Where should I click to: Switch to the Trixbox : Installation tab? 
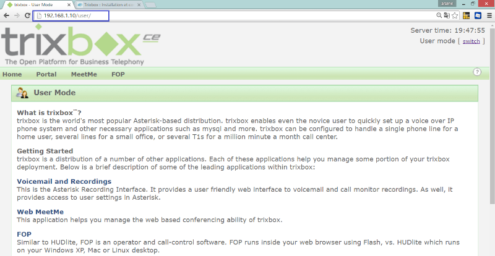coord(109,5)
